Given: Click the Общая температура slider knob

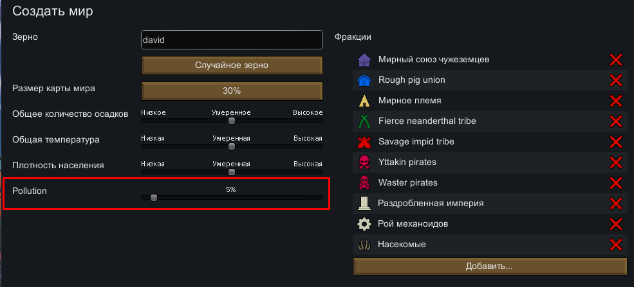Looking at the screenshot, I should click(232, 146).
